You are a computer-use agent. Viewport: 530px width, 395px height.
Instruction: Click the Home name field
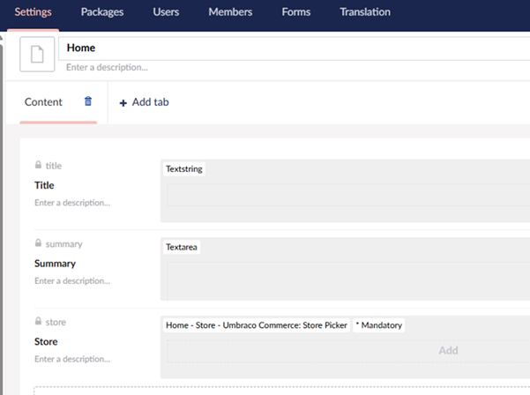click(x=291, y=48)
